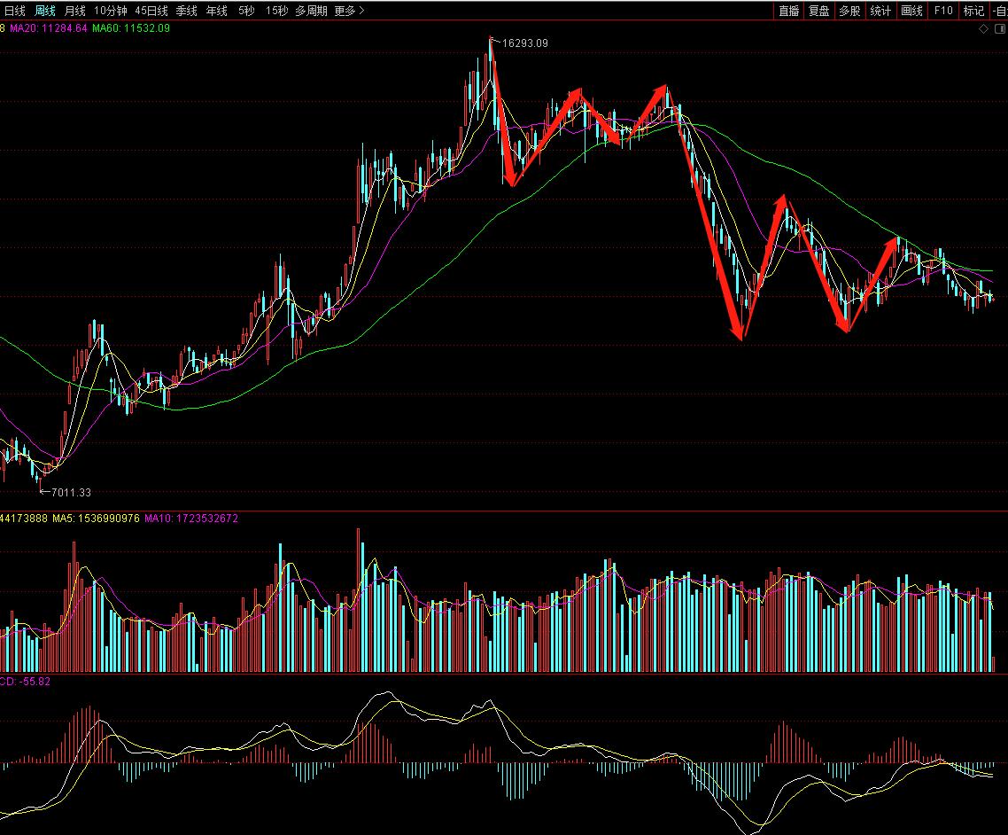Switch to 10分钟 period
Viewport: 1008px width, 835px height.
click(x=111, y=11)
